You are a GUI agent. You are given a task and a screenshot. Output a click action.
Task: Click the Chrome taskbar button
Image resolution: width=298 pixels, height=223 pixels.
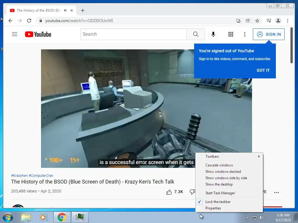[62, 217]
